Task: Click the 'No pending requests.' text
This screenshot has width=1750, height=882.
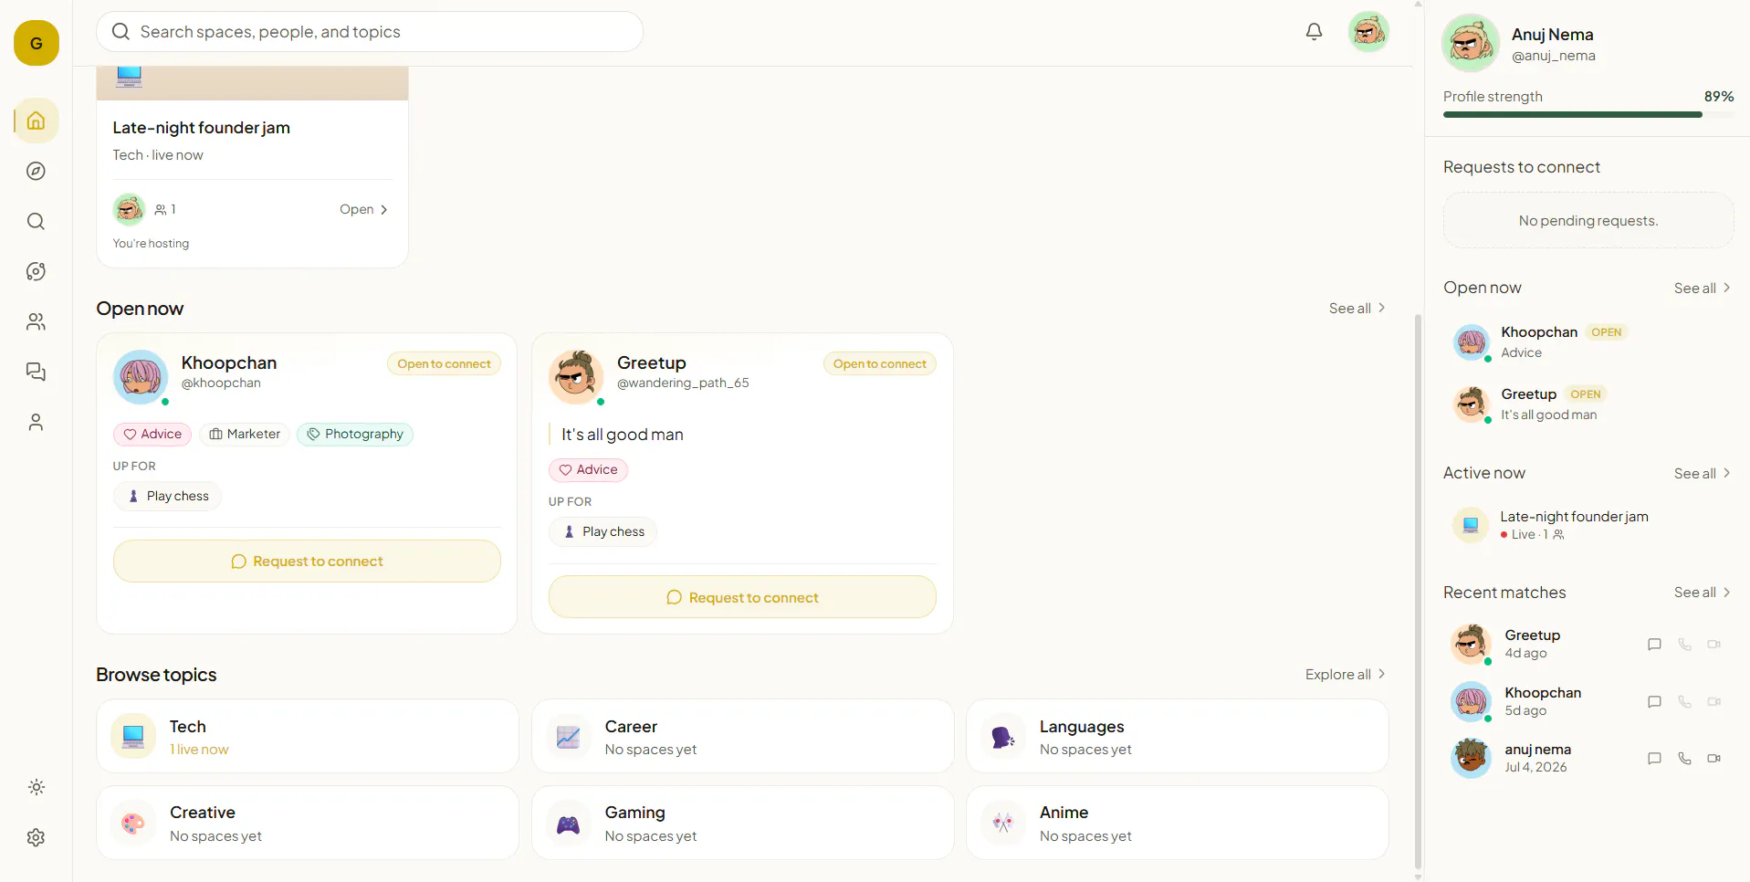Action: [x=1588, y=221]
